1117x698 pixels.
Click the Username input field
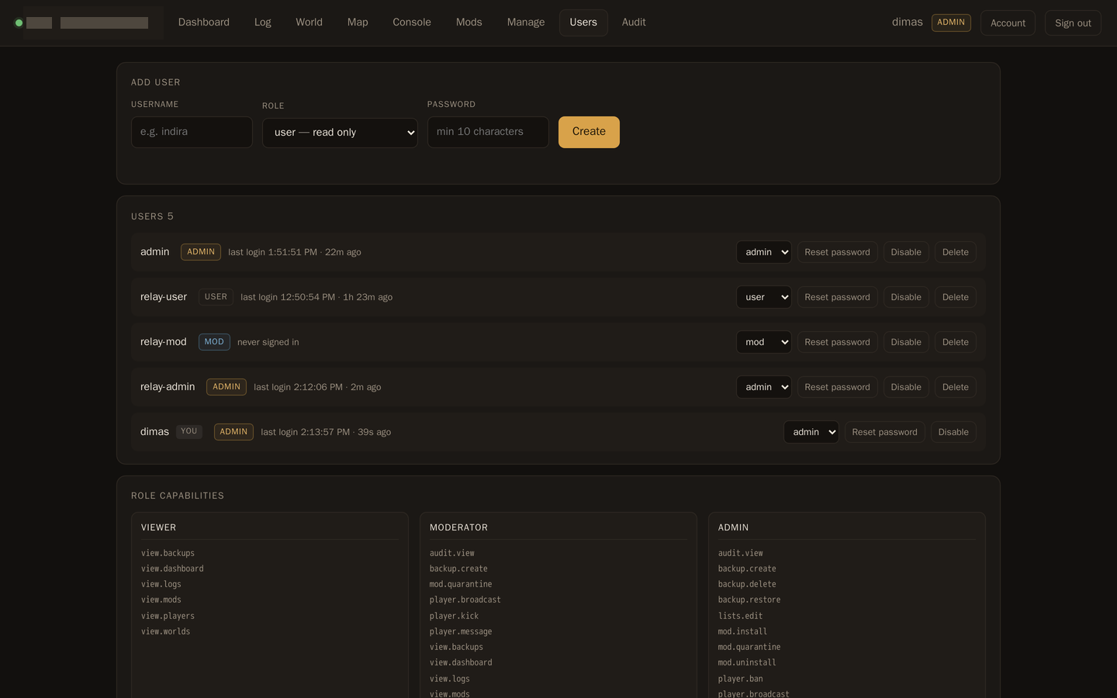click(x=192, y=132)
